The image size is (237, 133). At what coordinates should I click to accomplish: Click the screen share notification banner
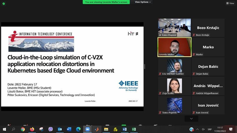click(106, 2)
